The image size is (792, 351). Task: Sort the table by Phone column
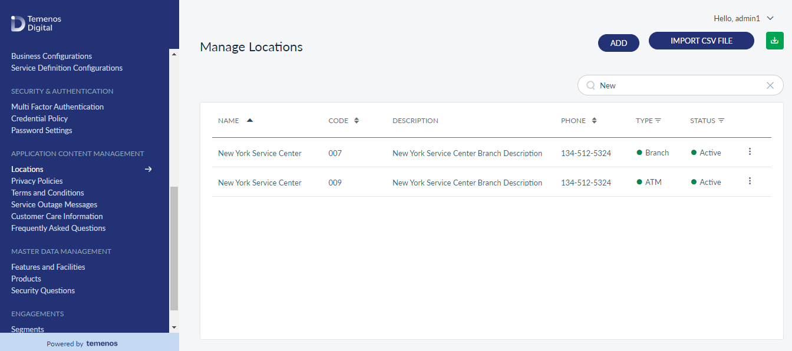click(x=594, y=121)
